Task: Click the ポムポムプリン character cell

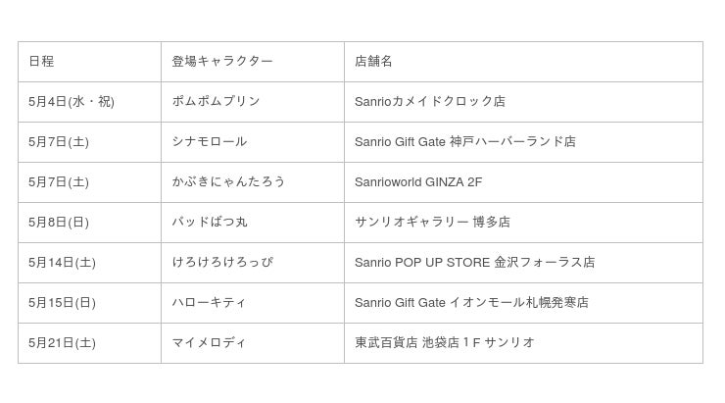Action: tap(216, 101)
